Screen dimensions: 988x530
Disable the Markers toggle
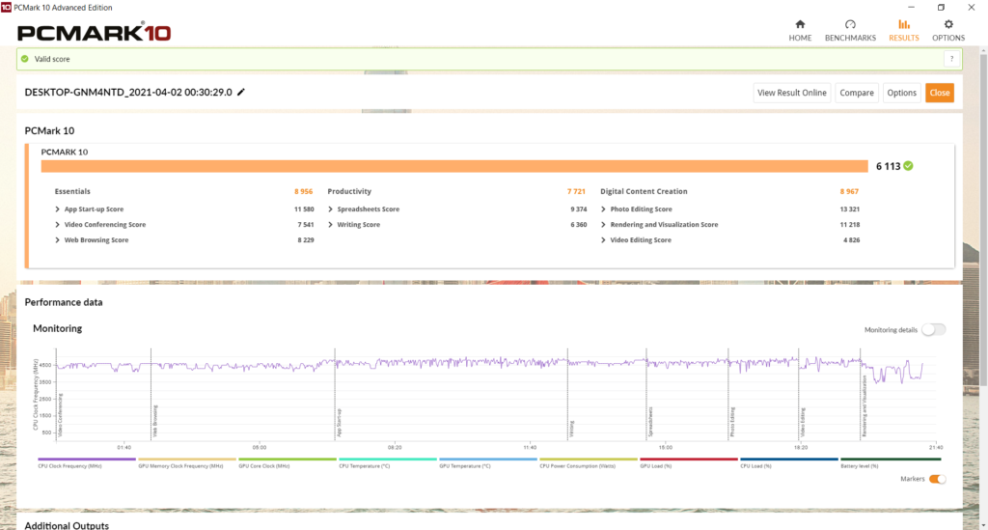point(936,479)
